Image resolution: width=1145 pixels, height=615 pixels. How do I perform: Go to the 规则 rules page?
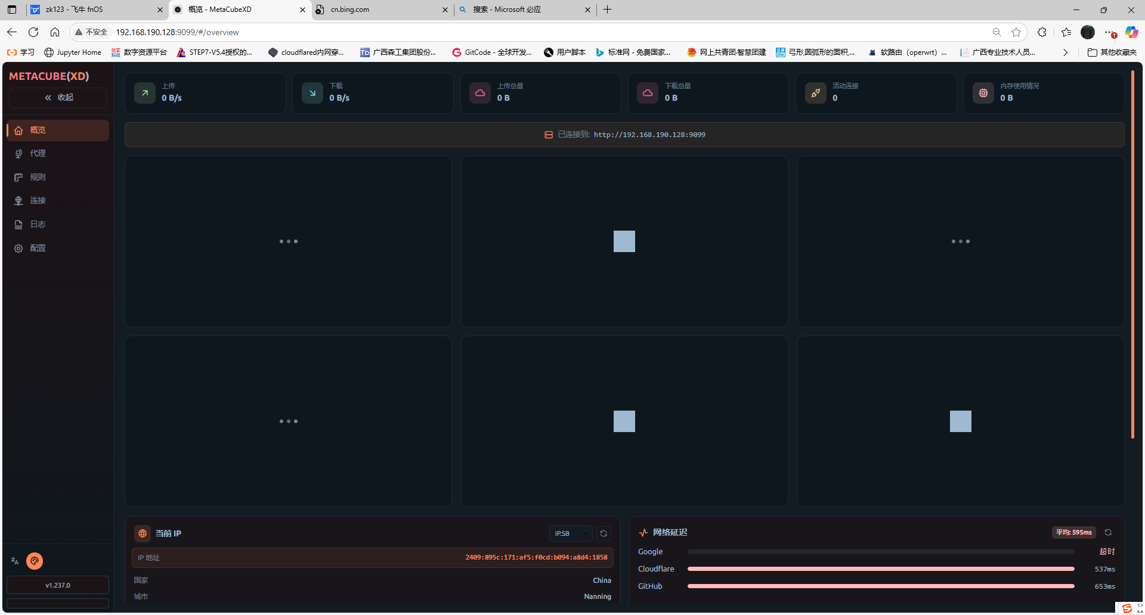tap(58, 177)
